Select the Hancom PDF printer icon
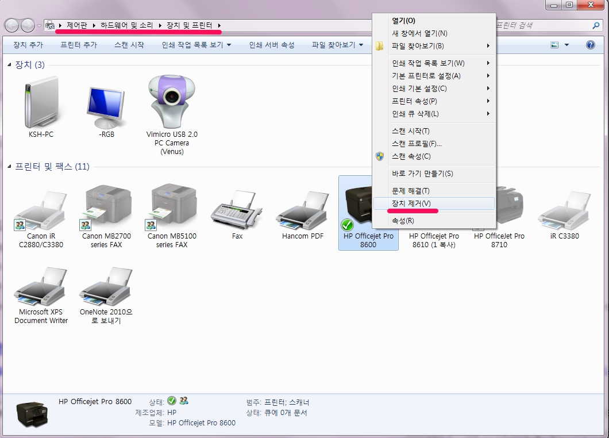The width and height of the screenshot is (609, 438). point(303,210)
